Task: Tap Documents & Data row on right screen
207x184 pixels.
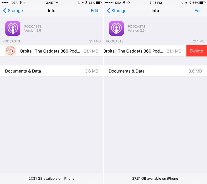Action: click(x=155, y=71)
